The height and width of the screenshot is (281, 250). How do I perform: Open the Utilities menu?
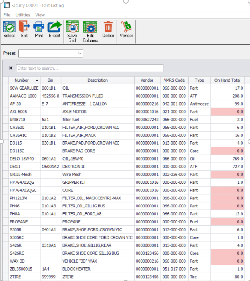point(23,15)
